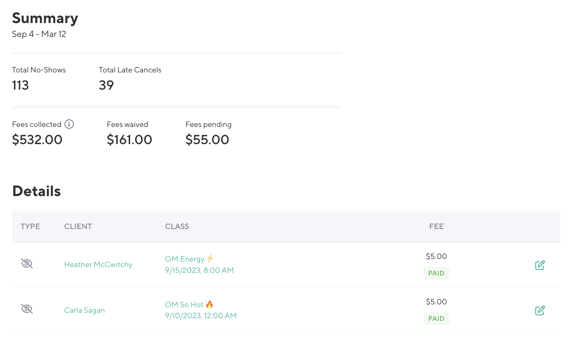
Task: Click the Total No-Shows count of 113
Action: [20, 85]
